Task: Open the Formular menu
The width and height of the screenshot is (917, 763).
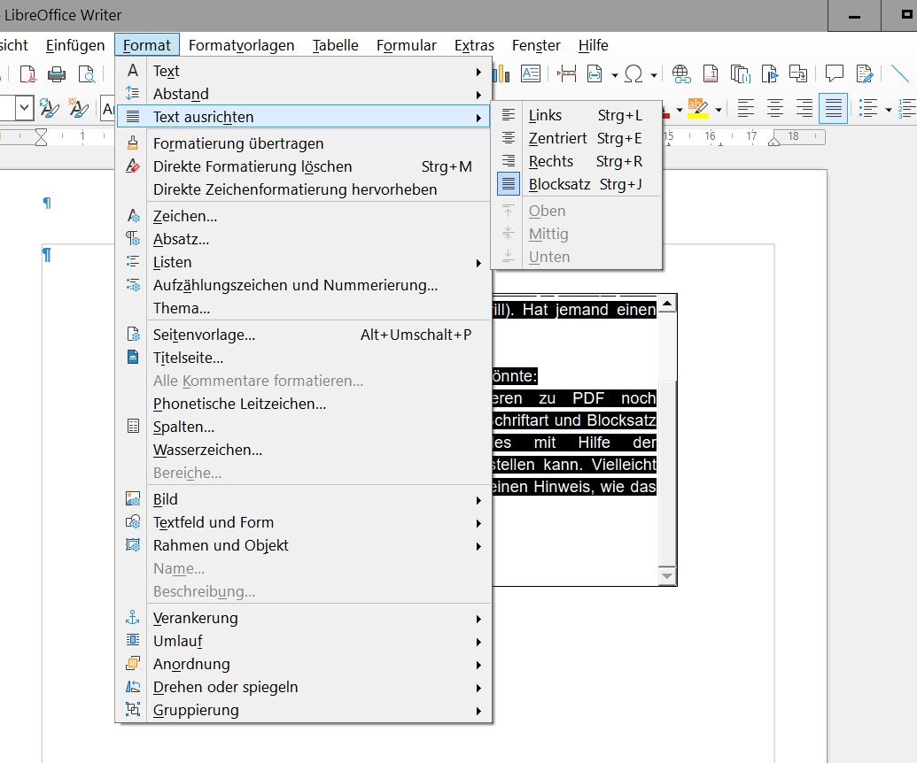Action: point(407,45)
